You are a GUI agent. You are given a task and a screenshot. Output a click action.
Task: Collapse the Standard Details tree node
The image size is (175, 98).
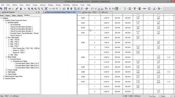point(6,23)
